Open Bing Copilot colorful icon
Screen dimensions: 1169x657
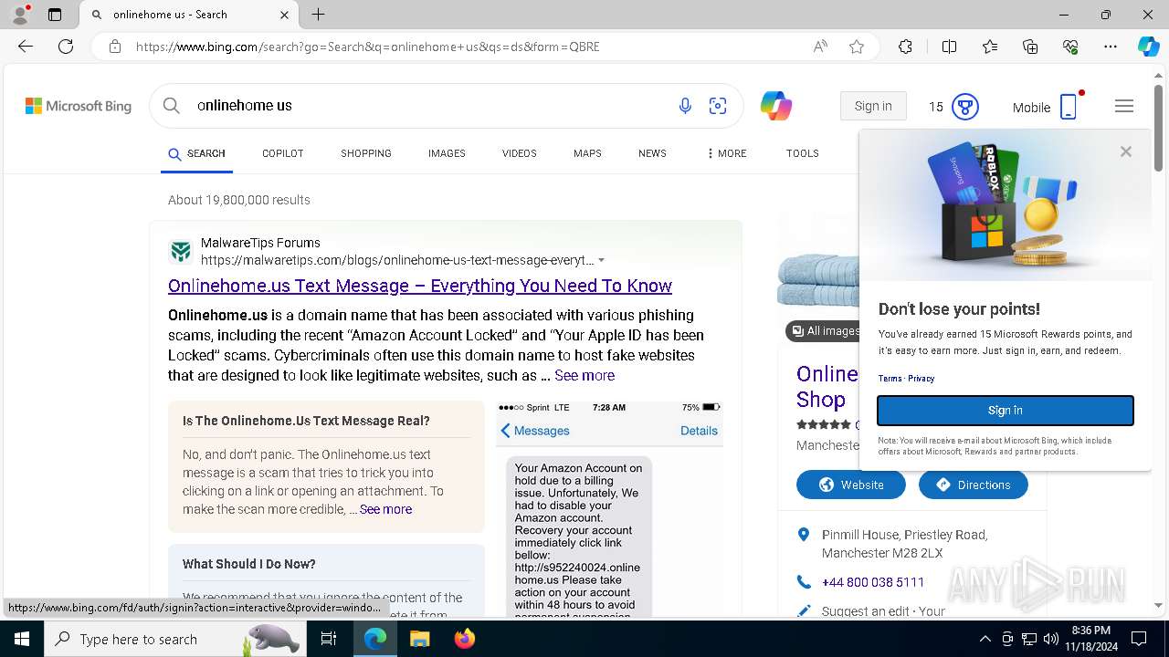775,106
